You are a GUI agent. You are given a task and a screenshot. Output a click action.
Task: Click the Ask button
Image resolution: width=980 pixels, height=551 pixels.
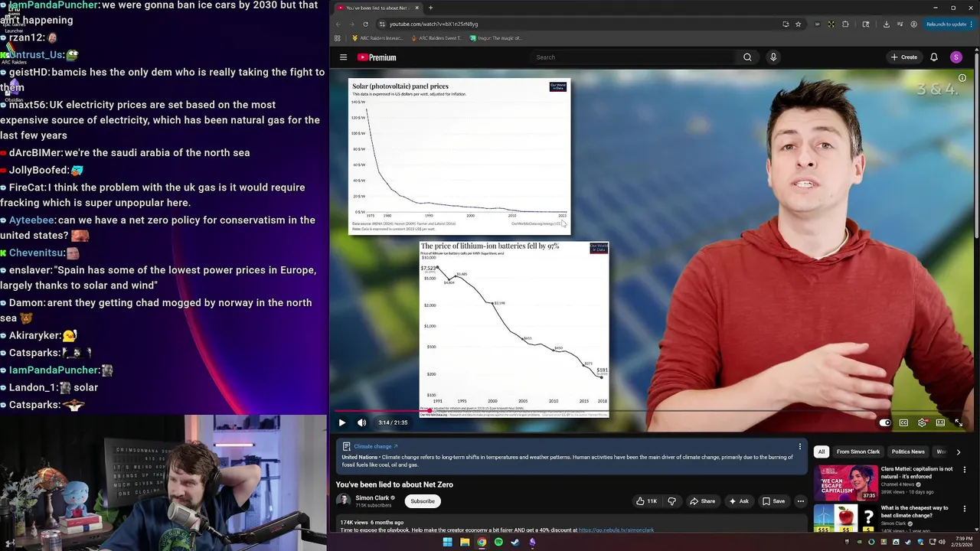(738, 501)
